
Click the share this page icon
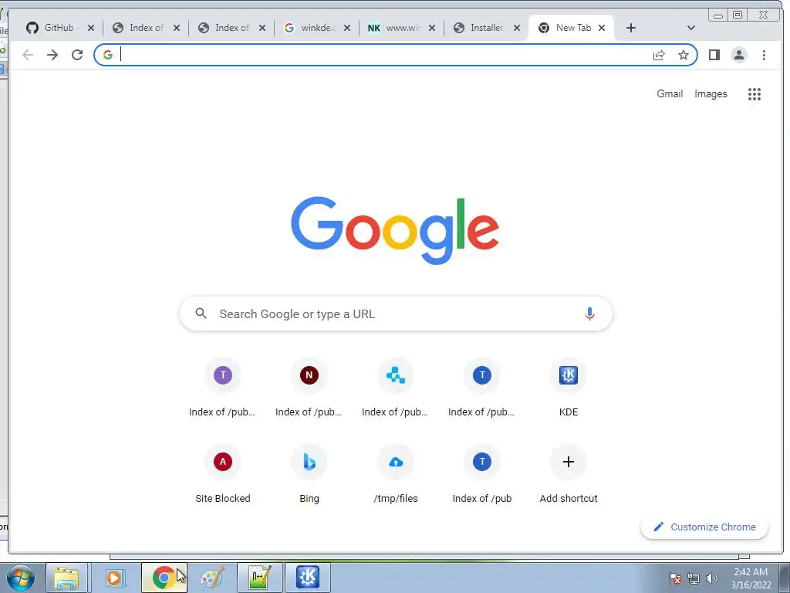click(659, 55)
